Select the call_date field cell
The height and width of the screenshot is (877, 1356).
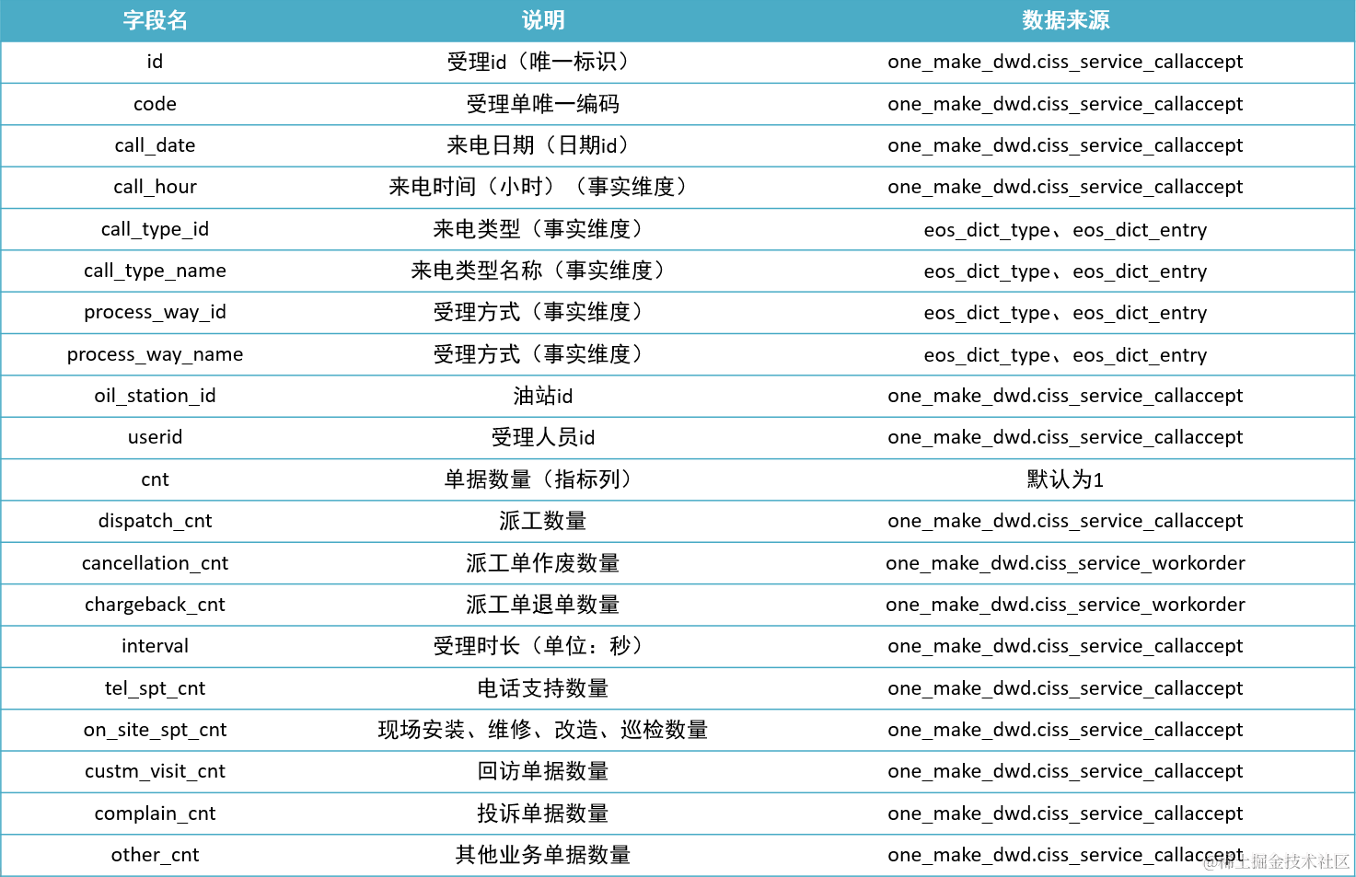coord(155,145)
